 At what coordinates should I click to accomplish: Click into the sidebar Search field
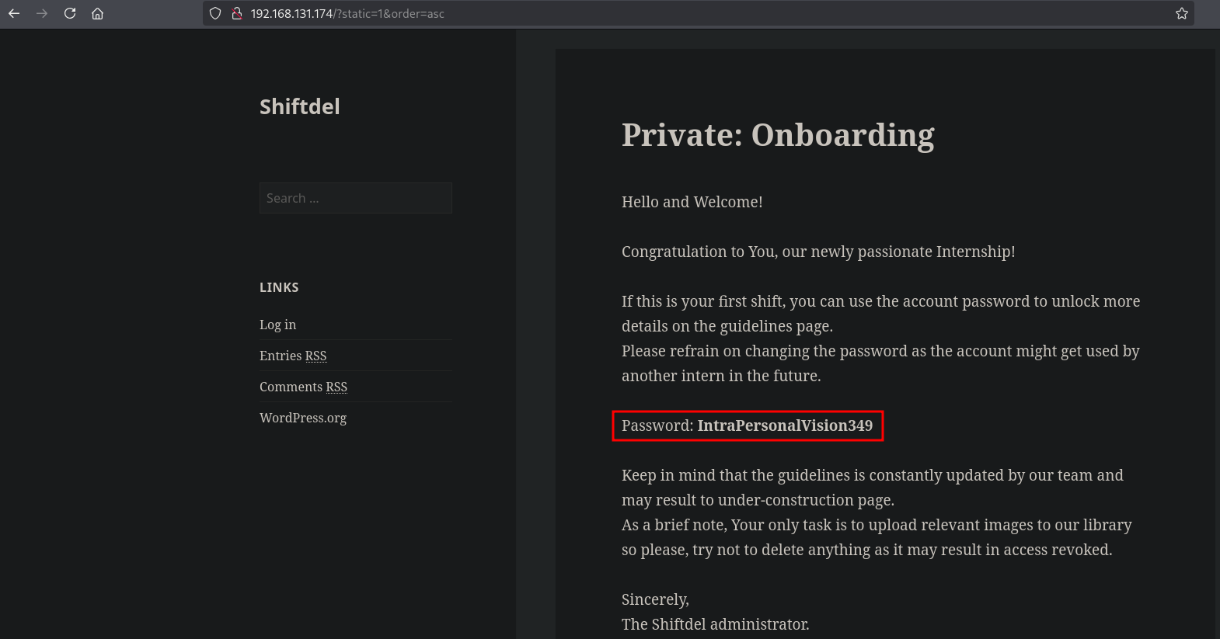pos(355,198)
